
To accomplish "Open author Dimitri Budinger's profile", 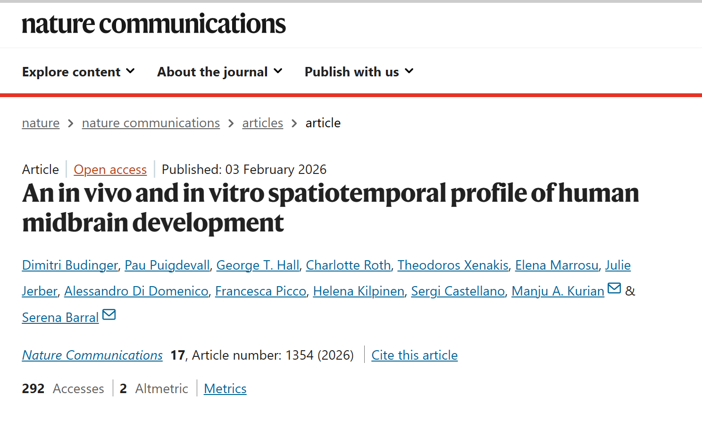I will click(70, 265).
